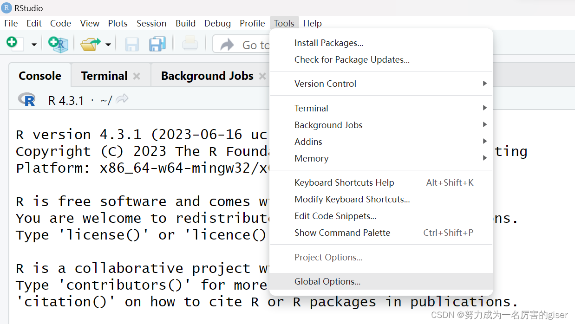
Task: Click the Open File folder icon
Action: (x=90, y=44)
